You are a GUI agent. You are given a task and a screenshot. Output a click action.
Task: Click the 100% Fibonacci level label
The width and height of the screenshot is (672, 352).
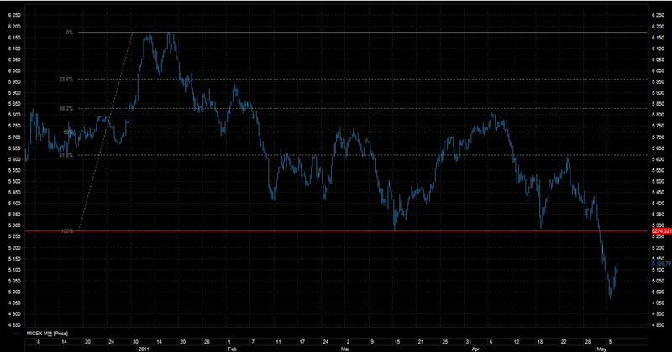tap(67, 231)
